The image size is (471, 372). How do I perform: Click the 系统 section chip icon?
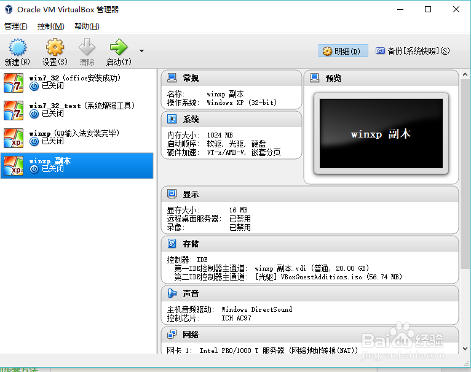172,119
